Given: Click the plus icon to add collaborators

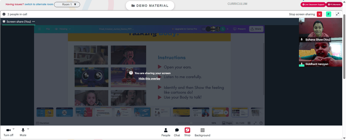Looking at the screenshot, I should point(228,29).
